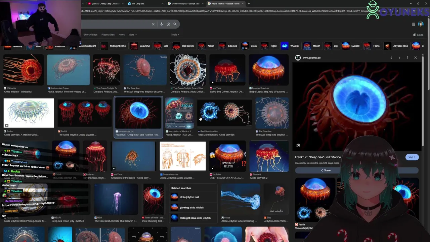Filter images by Mouth chip
430x242 pixels.
[x=312, y=46]
